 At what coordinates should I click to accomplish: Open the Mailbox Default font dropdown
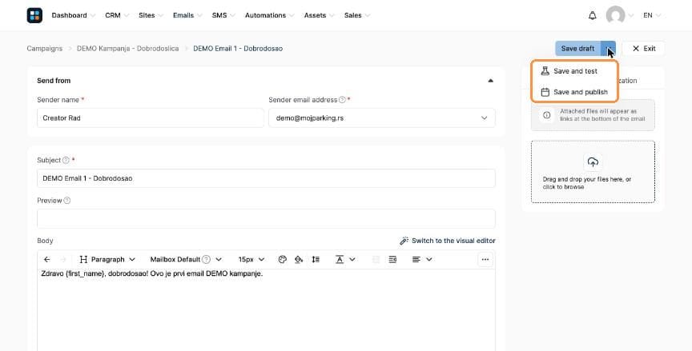(186, 259)
